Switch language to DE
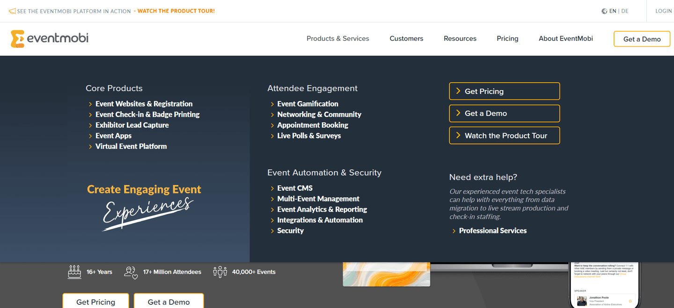Screen dimensions: 674x308 point(625,11)
